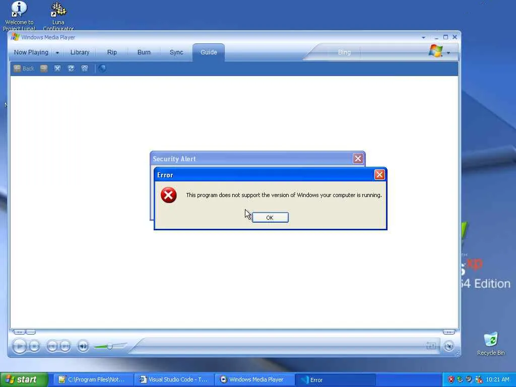Close the Security Alert dialog
This screenshot has width=516, height=387.
[x=358, y=159]
